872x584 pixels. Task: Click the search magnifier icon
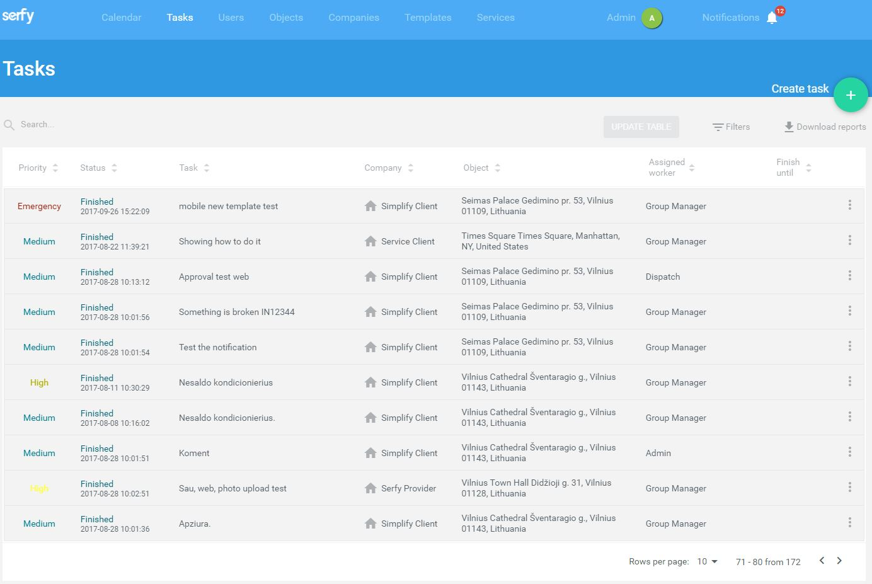(9, 124)
